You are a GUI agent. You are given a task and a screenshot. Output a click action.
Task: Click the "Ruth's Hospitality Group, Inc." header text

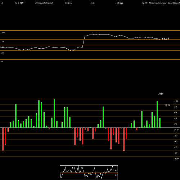point(157,3)
